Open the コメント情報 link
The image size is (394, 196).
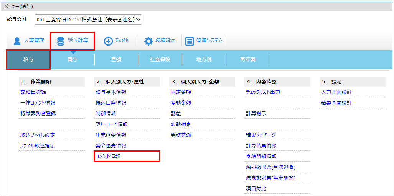coord(108,157)
